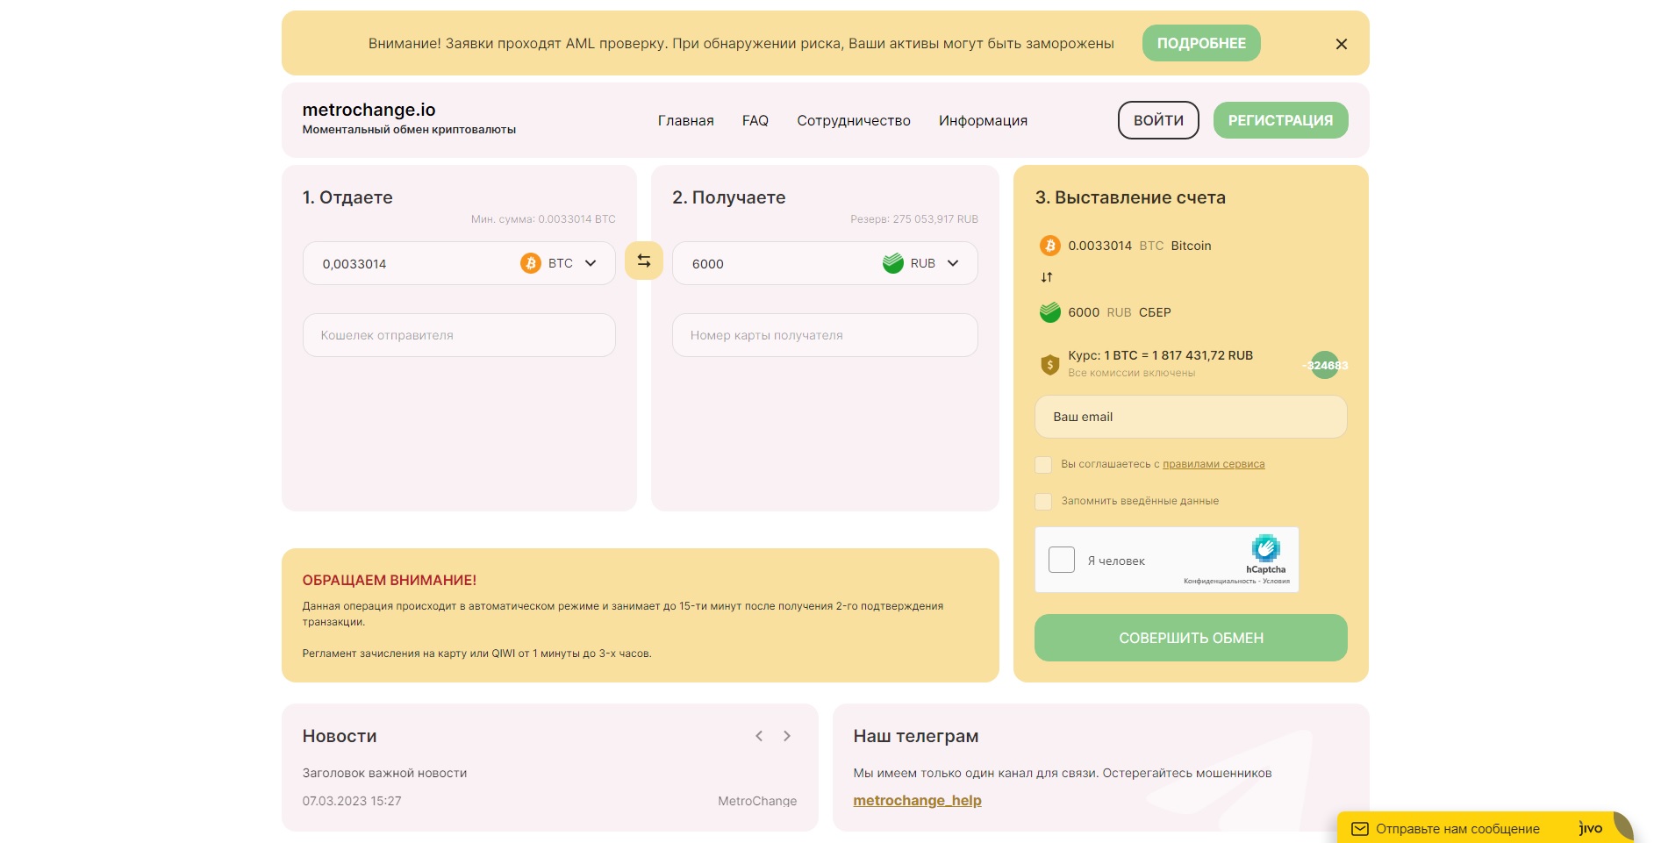Image resolution: width=1654 pixels, height=843 pixels.
Task: Click the shield dollar rate icon
Action: (1049, 364)
